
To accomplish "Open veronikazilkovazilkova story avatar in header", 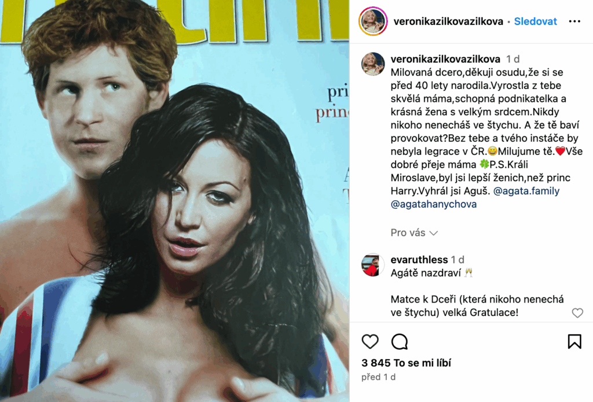I will coord(373,21).
